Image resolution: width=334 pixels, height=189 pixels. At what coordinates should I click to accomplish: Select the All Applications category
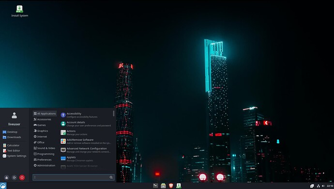pos(45,114)
